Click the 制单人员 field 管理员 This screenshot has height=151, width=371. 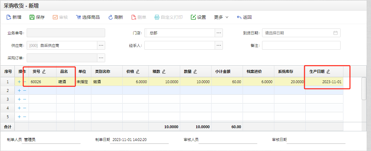(x=51, y=140)
